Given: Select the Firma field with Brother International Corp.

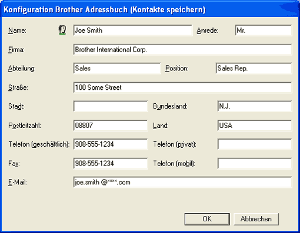Looking at the screenshot, I should 182,49.
